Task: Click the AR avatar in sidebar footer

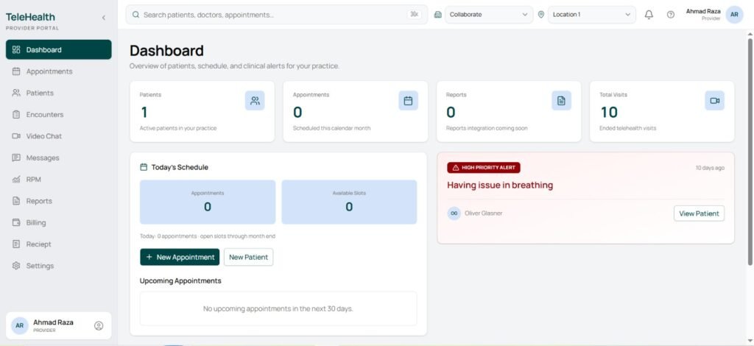Action: click(x=20, y=325)
